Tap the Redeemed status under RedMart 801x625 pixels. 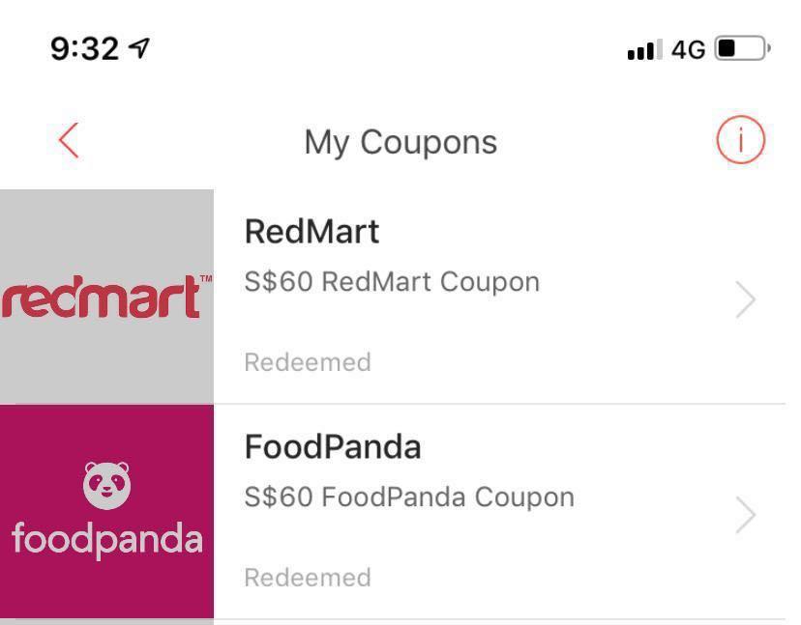[308, 362]
